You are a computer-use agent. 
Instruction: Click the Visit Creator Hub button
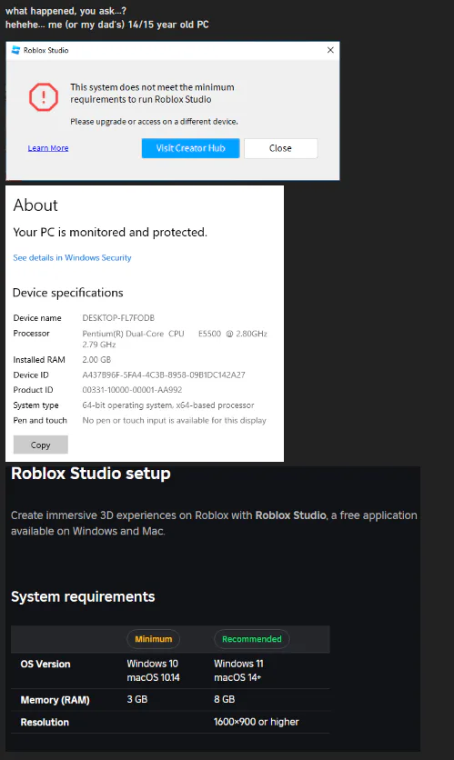191,148
